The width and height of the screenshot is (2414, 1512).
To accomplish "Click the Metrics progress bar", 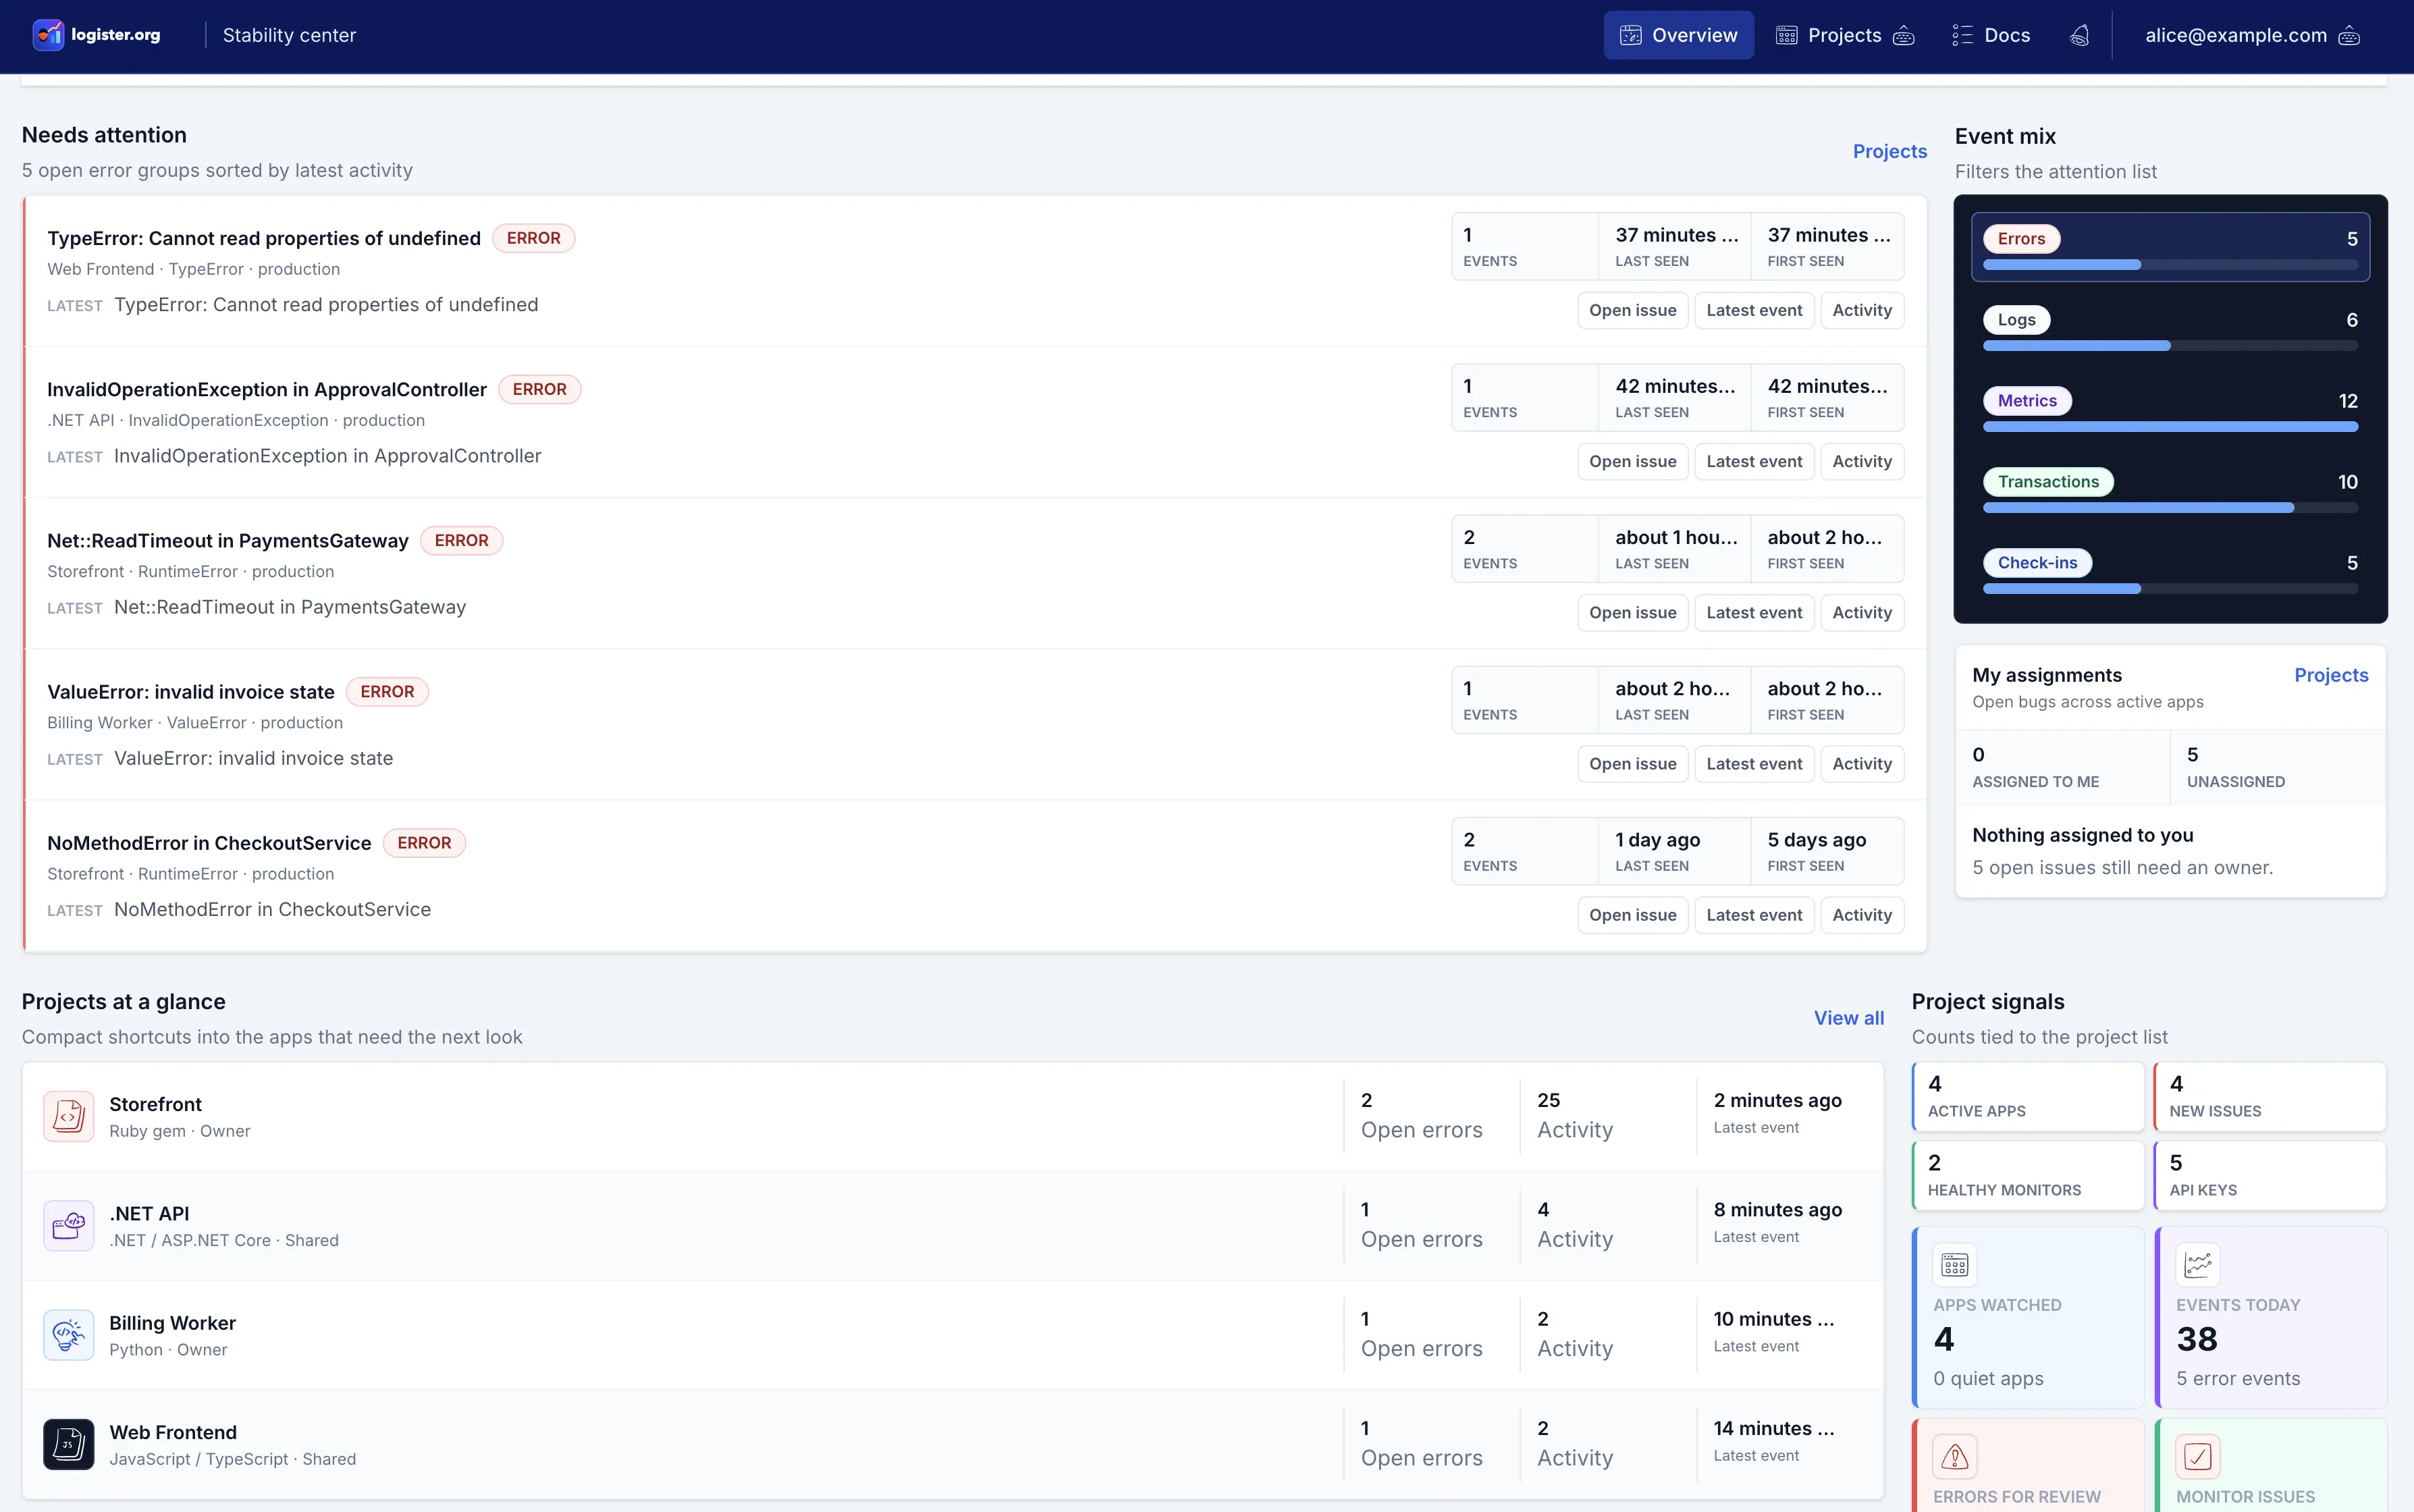I will 2170,427.
